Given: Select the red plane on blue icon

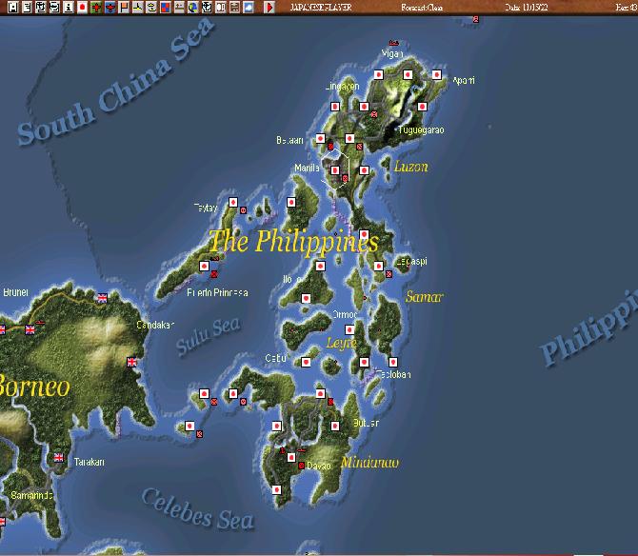Looking at the screenshot, I should [110, 7].
